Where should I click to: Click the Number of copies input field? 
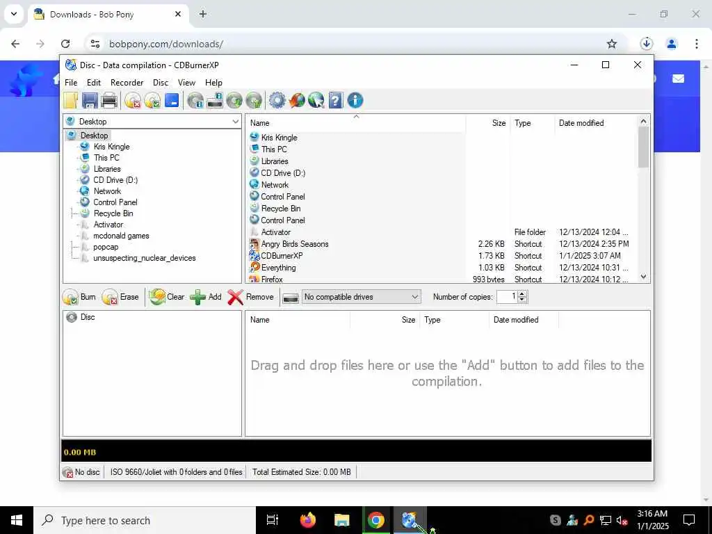coord(507,297)
